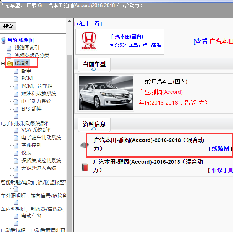The height and width of the screenshot is (232, 233).
Task: Click the page icon beside PCM
Action: pos(16,79)
